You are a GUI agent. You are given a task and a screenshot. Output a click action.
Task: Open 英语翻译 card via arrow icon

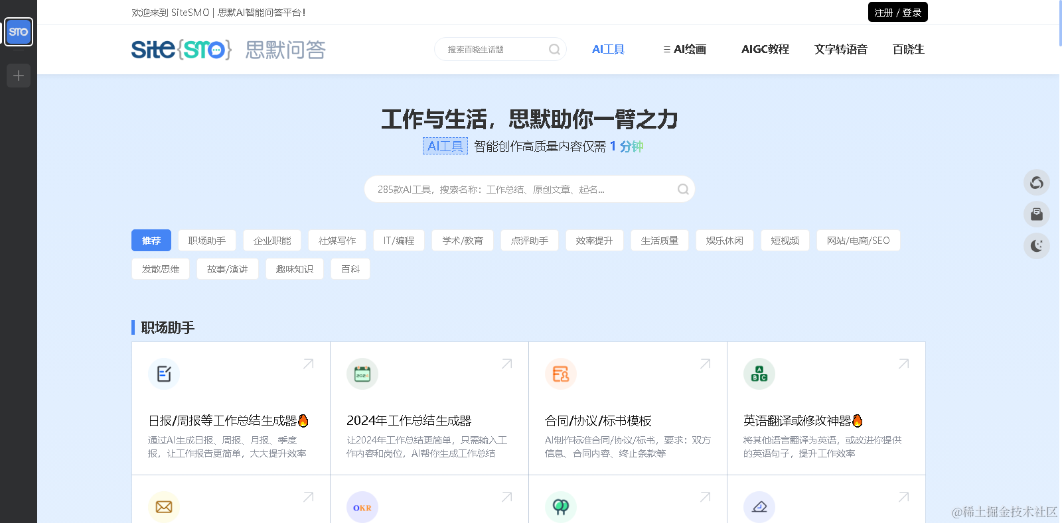coord(904,364)
